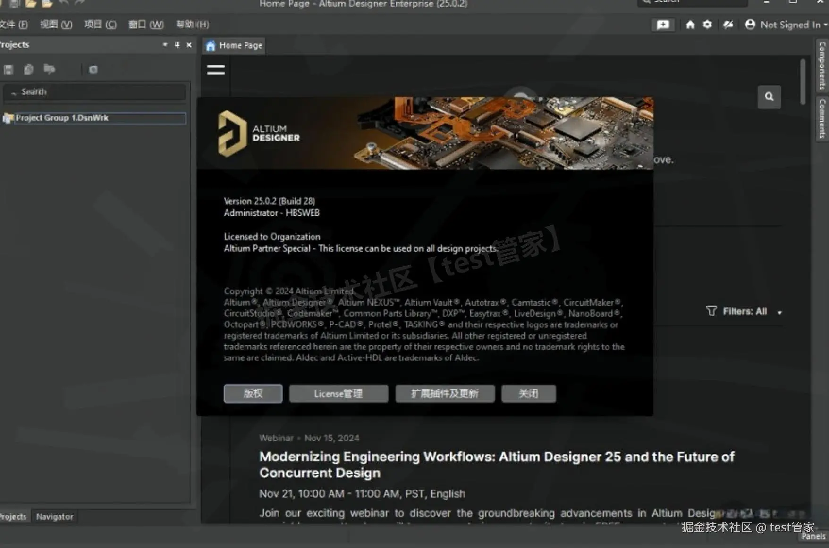
Task: Click 扩展插件及更新 button
Action: tap(444, 393)
